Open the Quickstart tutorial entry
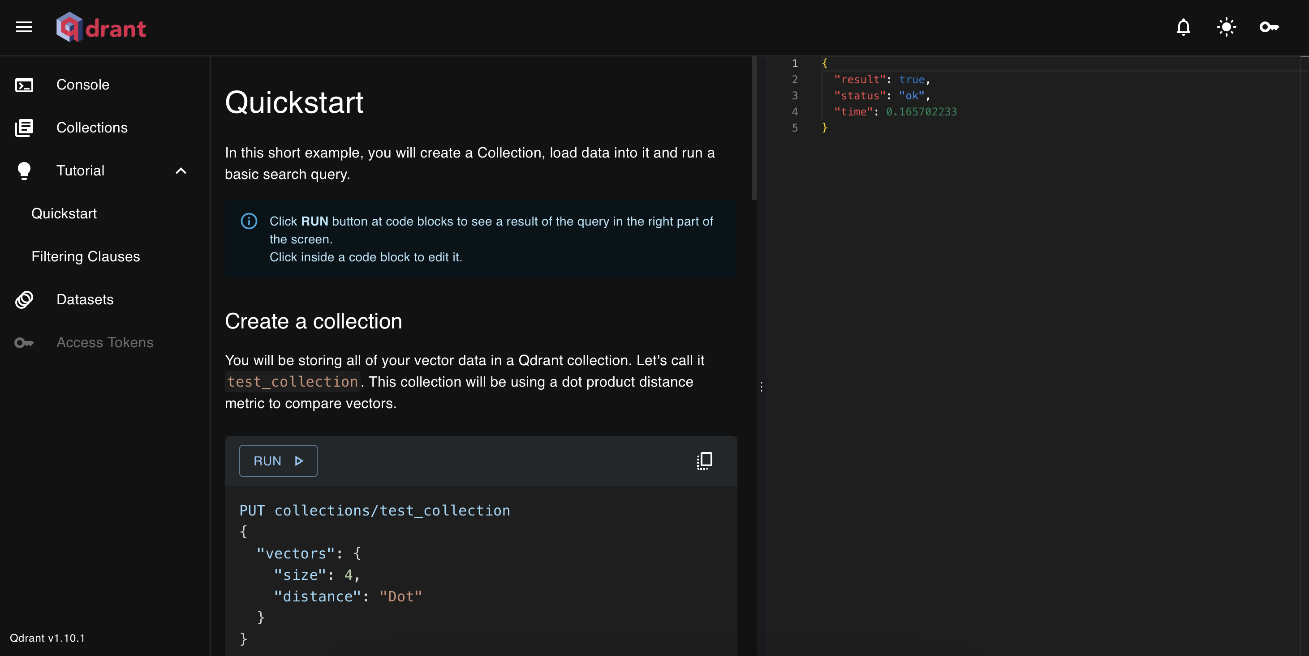This screenshot has width=1309, height=656. point(64,213)
